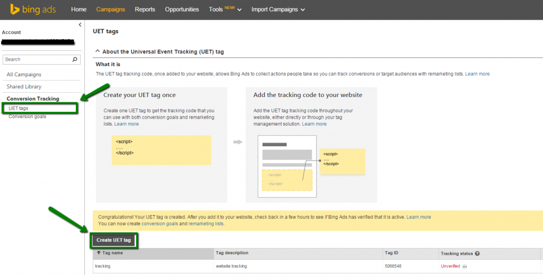This screenshot has height=275, width=543.
Task: Go to the Home menu item
Action: tap(78, 10)
